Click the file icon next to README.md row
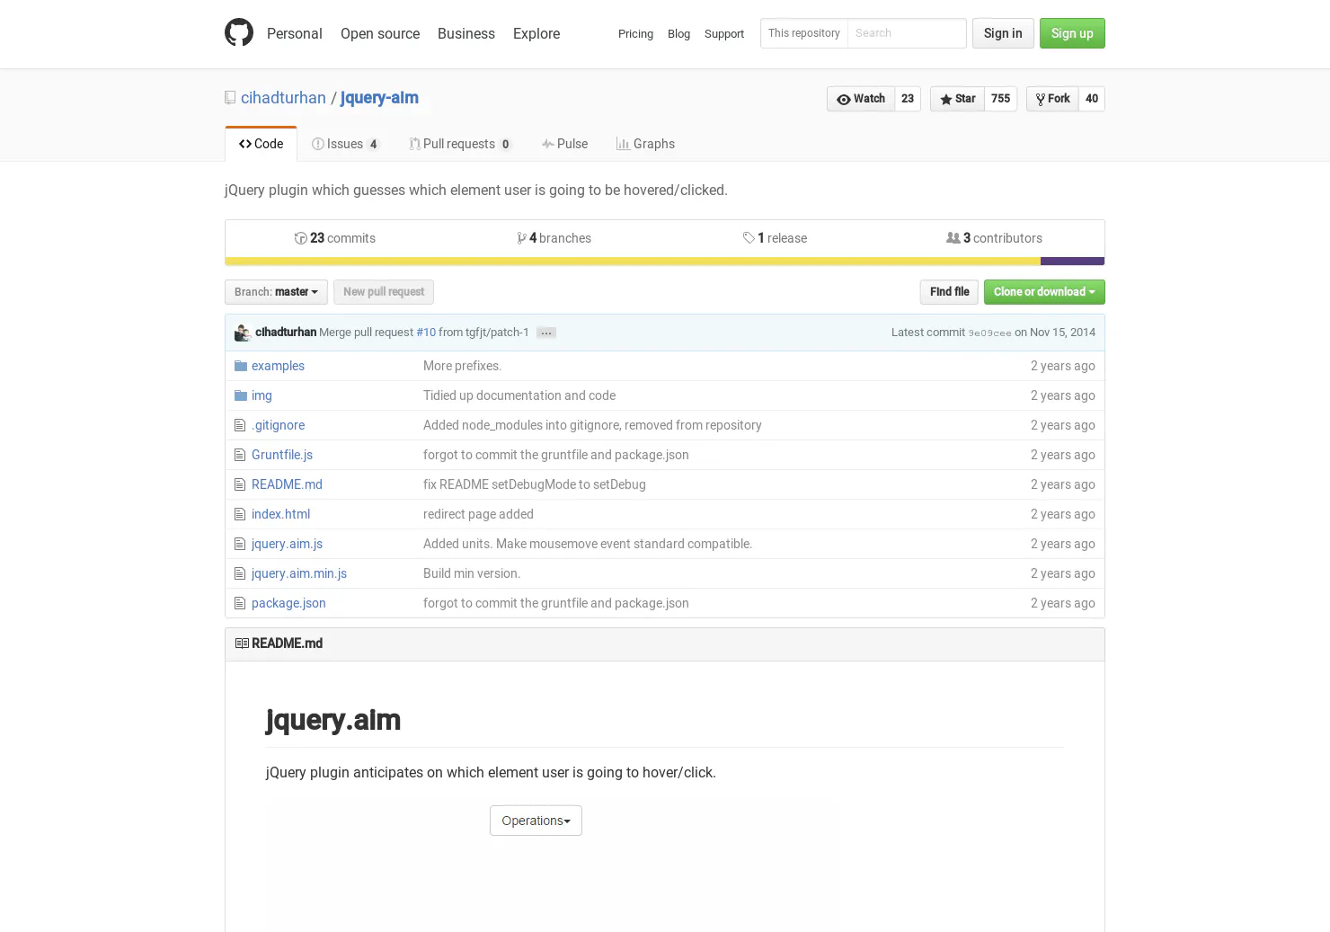1330x932 pixels. (x=240, y=484)
